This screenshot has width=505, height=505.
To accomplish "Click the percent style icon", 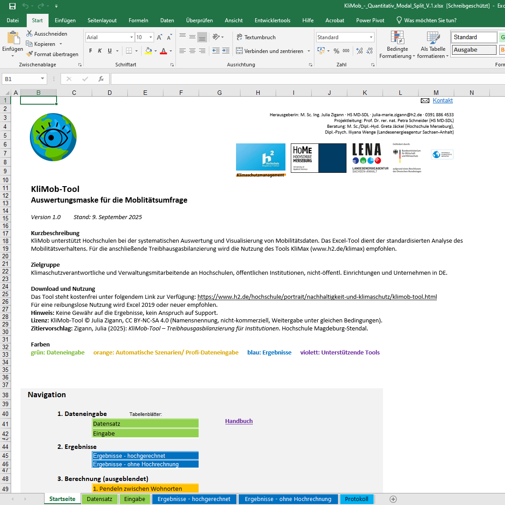I will click(336, 51).
